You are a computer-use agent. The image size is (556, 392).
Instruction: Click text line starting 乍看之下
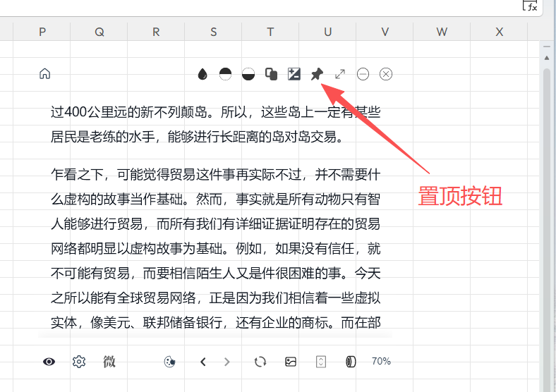click(x=216, y=174)
